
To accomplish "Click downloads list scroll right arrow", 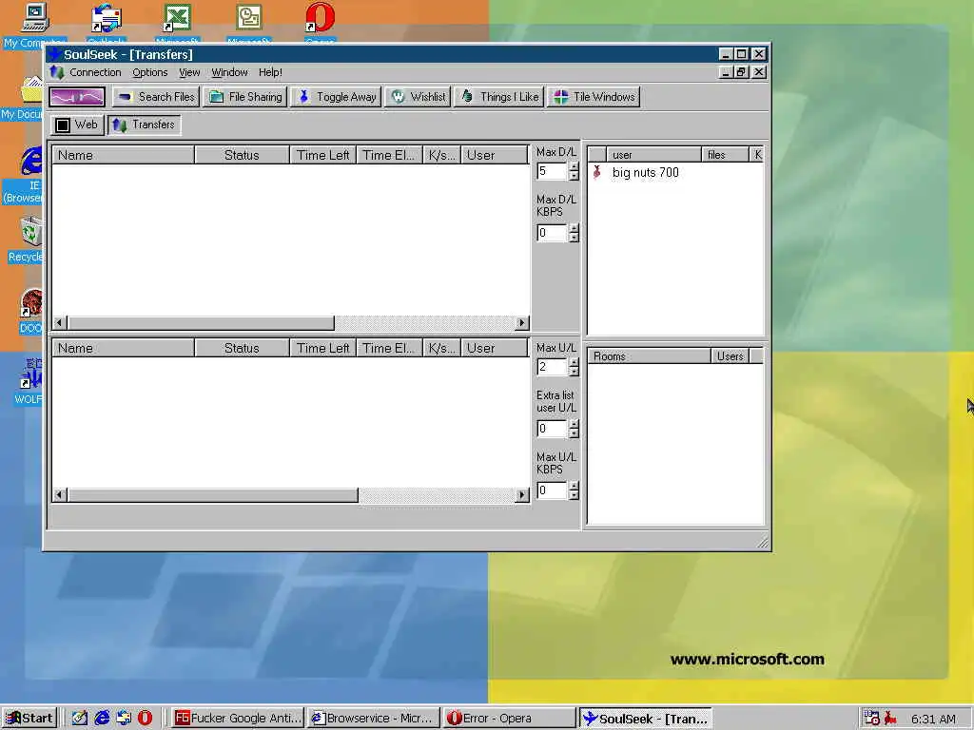I will pos(522,323).
